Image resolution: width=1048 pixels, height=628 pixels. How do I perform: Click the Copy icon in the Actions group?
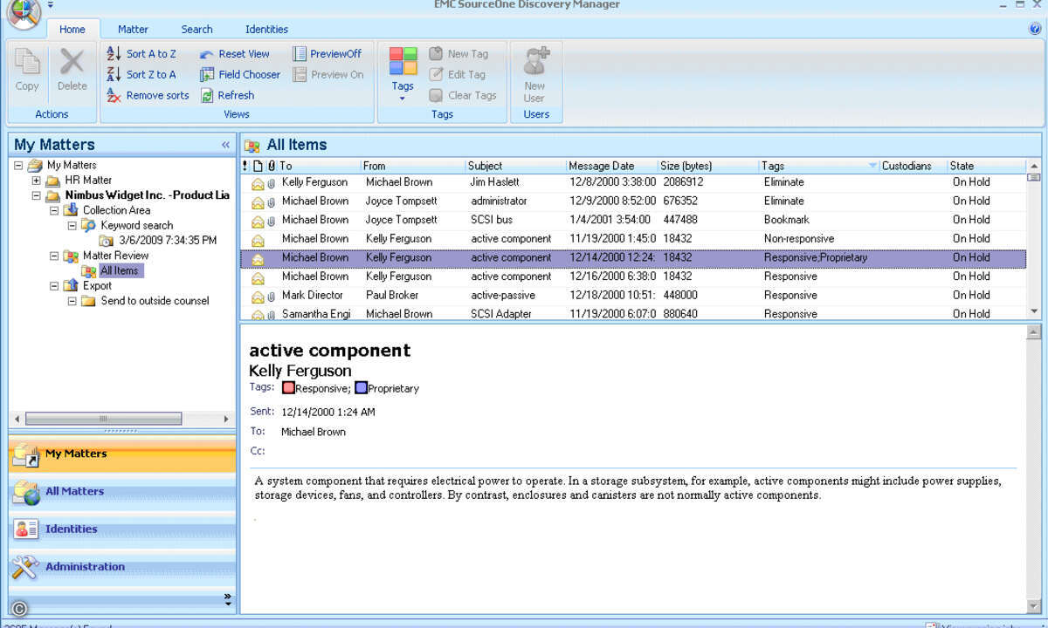tap(27, 62)
